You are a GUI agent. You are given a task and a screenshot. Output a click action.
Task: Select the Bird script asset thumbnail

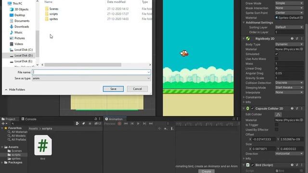tap(43, 145)
